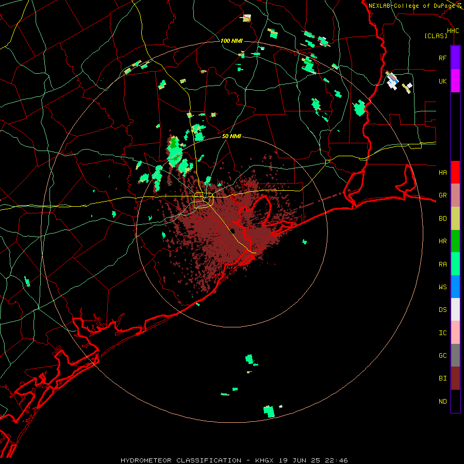
Task: Click the HHC product code label
Action: click(x=453, y=31)
